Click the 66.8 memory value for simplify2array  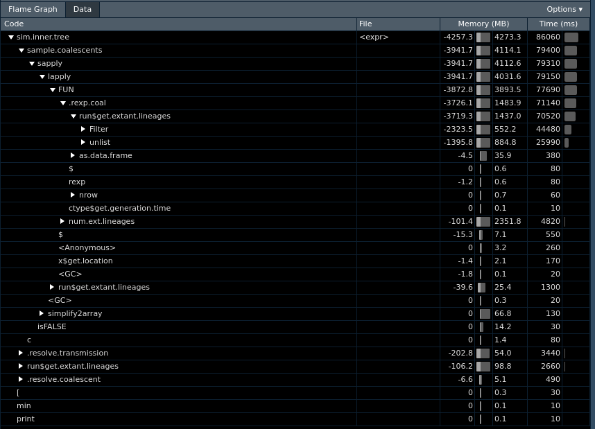coord(503,313)
